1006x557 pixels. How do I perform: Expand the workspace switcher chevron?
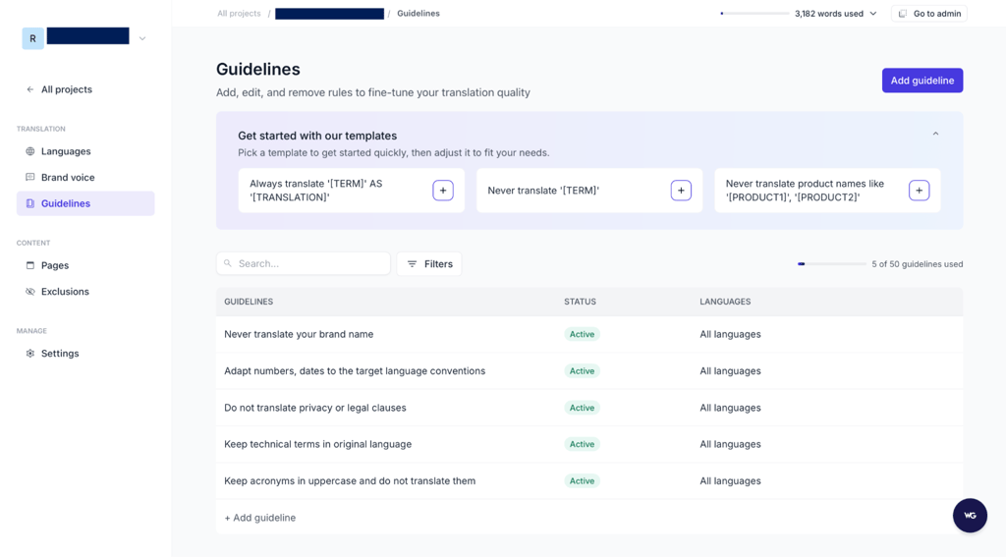click(142, 38)
